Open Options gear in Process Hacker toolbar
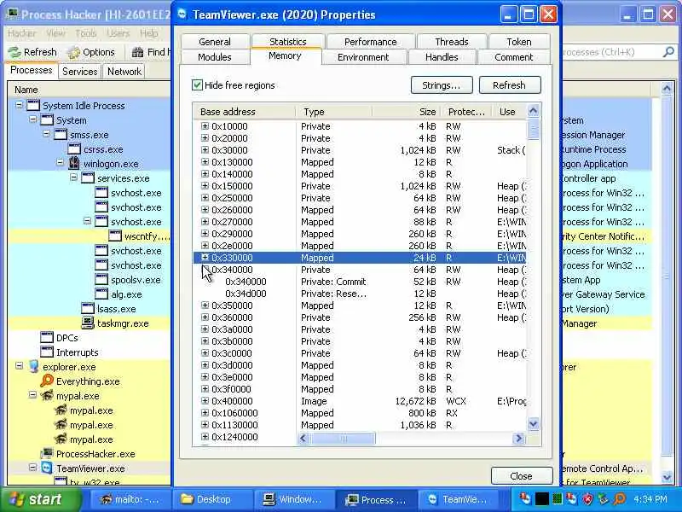 pos(74,52)
